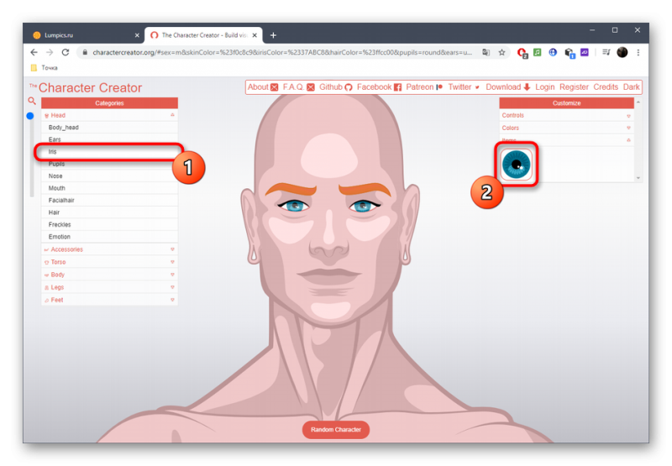The width and height of the screenshot is (672, 466).
Task: Open new tab with plus button
Action: point(273,35)
